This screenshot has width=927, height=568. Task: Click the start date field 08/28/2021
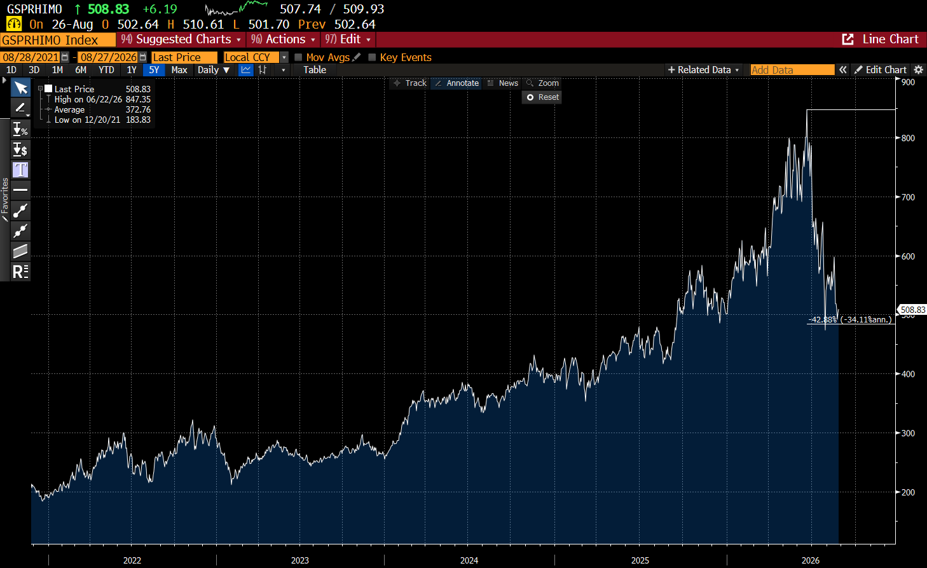coord(31,57)
